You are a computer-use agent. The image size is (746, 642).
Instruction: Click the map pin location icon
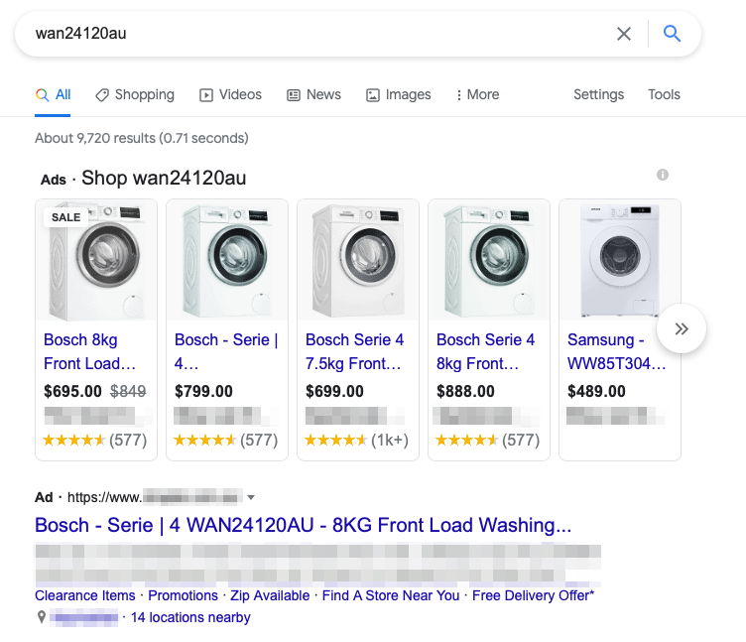42,617
